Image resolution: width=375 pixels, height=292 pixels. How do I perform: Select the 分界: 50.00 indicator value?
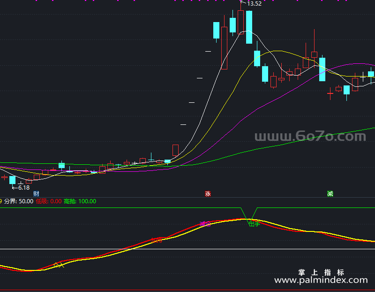pos(19,201)
